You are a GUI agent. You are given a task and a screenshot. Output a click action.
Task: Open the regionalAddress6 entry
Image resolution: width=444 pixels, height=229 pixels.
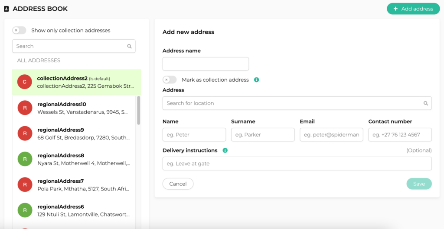[x=74, y=210]
